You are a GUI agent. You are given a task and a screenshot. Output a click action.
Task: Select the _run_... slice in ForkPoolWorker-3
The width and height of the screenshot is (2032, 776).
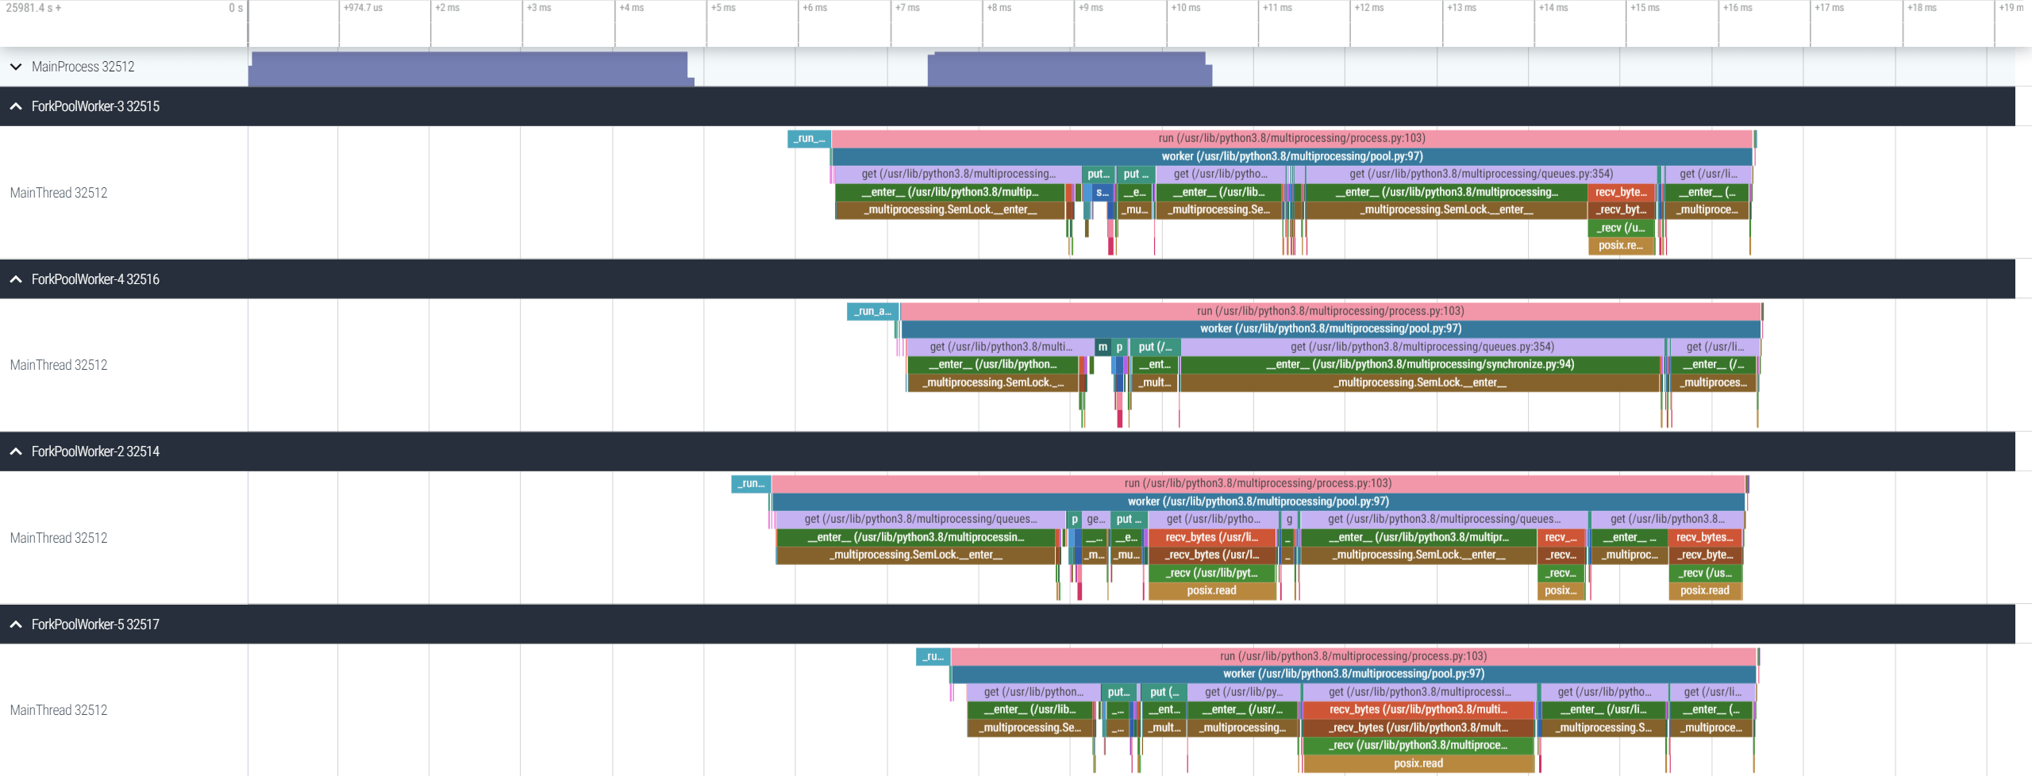click(x=809, y=138)
